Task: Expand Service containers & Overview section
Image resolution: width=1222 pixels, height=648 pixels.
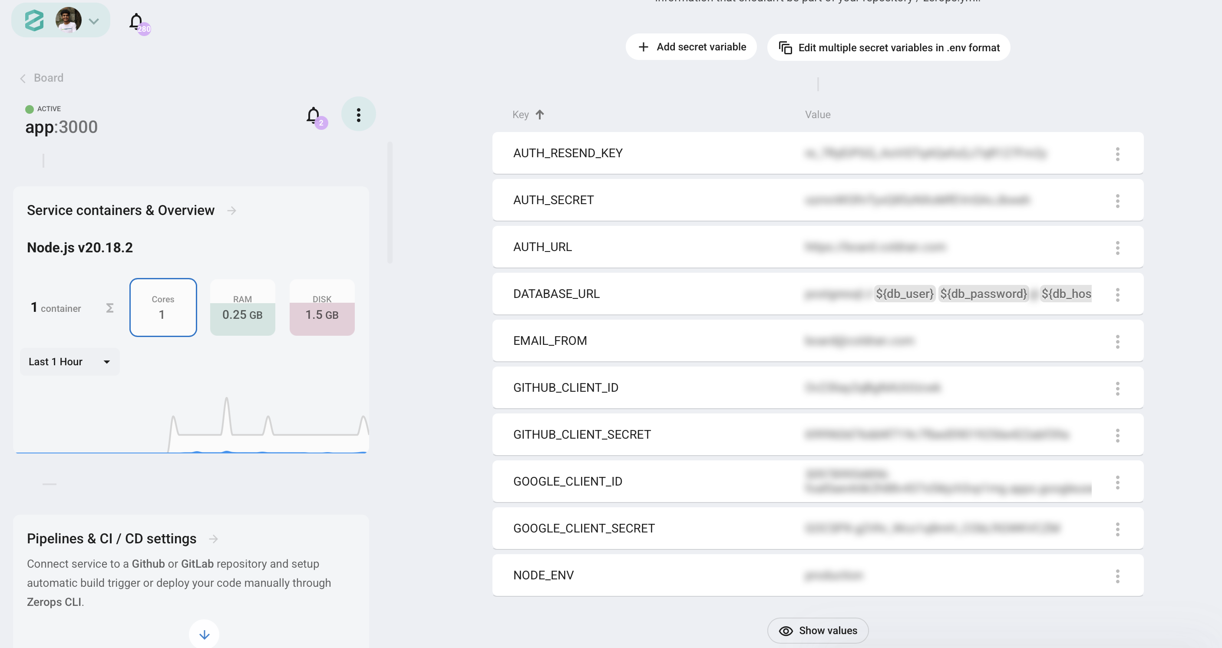Action: click(x=231, y=211)
